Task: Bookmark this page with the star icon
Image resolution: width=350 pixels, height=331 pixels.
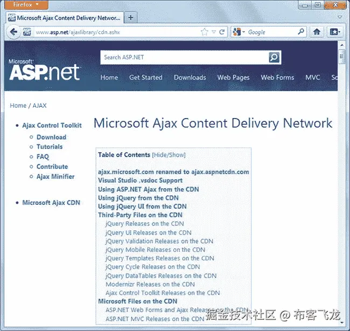Action: pos(204,32)
